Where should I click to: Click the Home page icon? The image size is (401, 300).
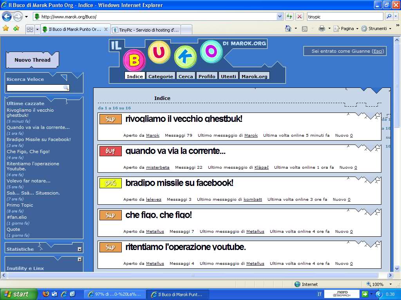click(288, 28)
